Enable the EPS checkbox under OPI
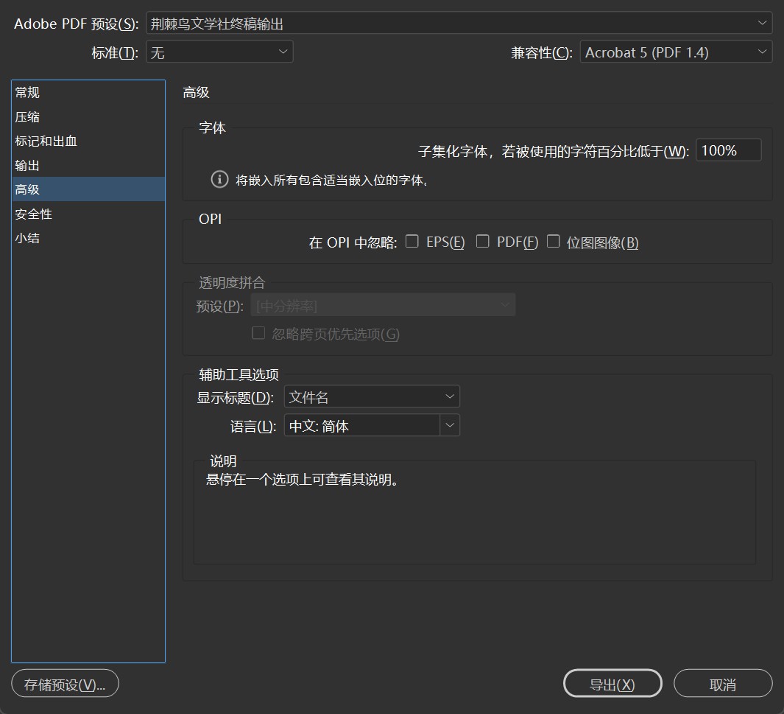This screenshot has height=714, width=784. click(x=412, y=241)
